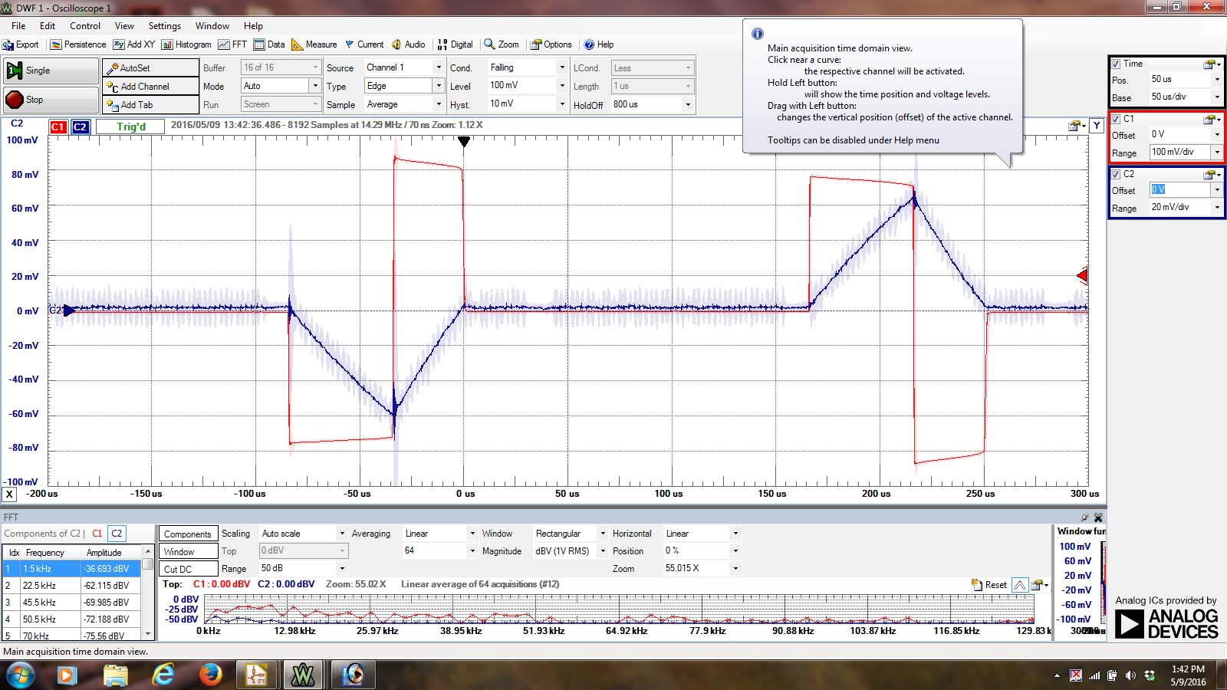Toggle the Time checkbox

pos(1116,64)
